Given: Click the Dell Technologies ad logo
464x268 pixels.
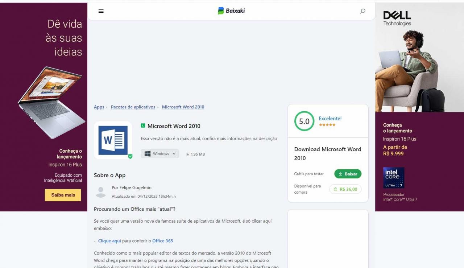Looking at the screenshot, I should click(397, 18).
